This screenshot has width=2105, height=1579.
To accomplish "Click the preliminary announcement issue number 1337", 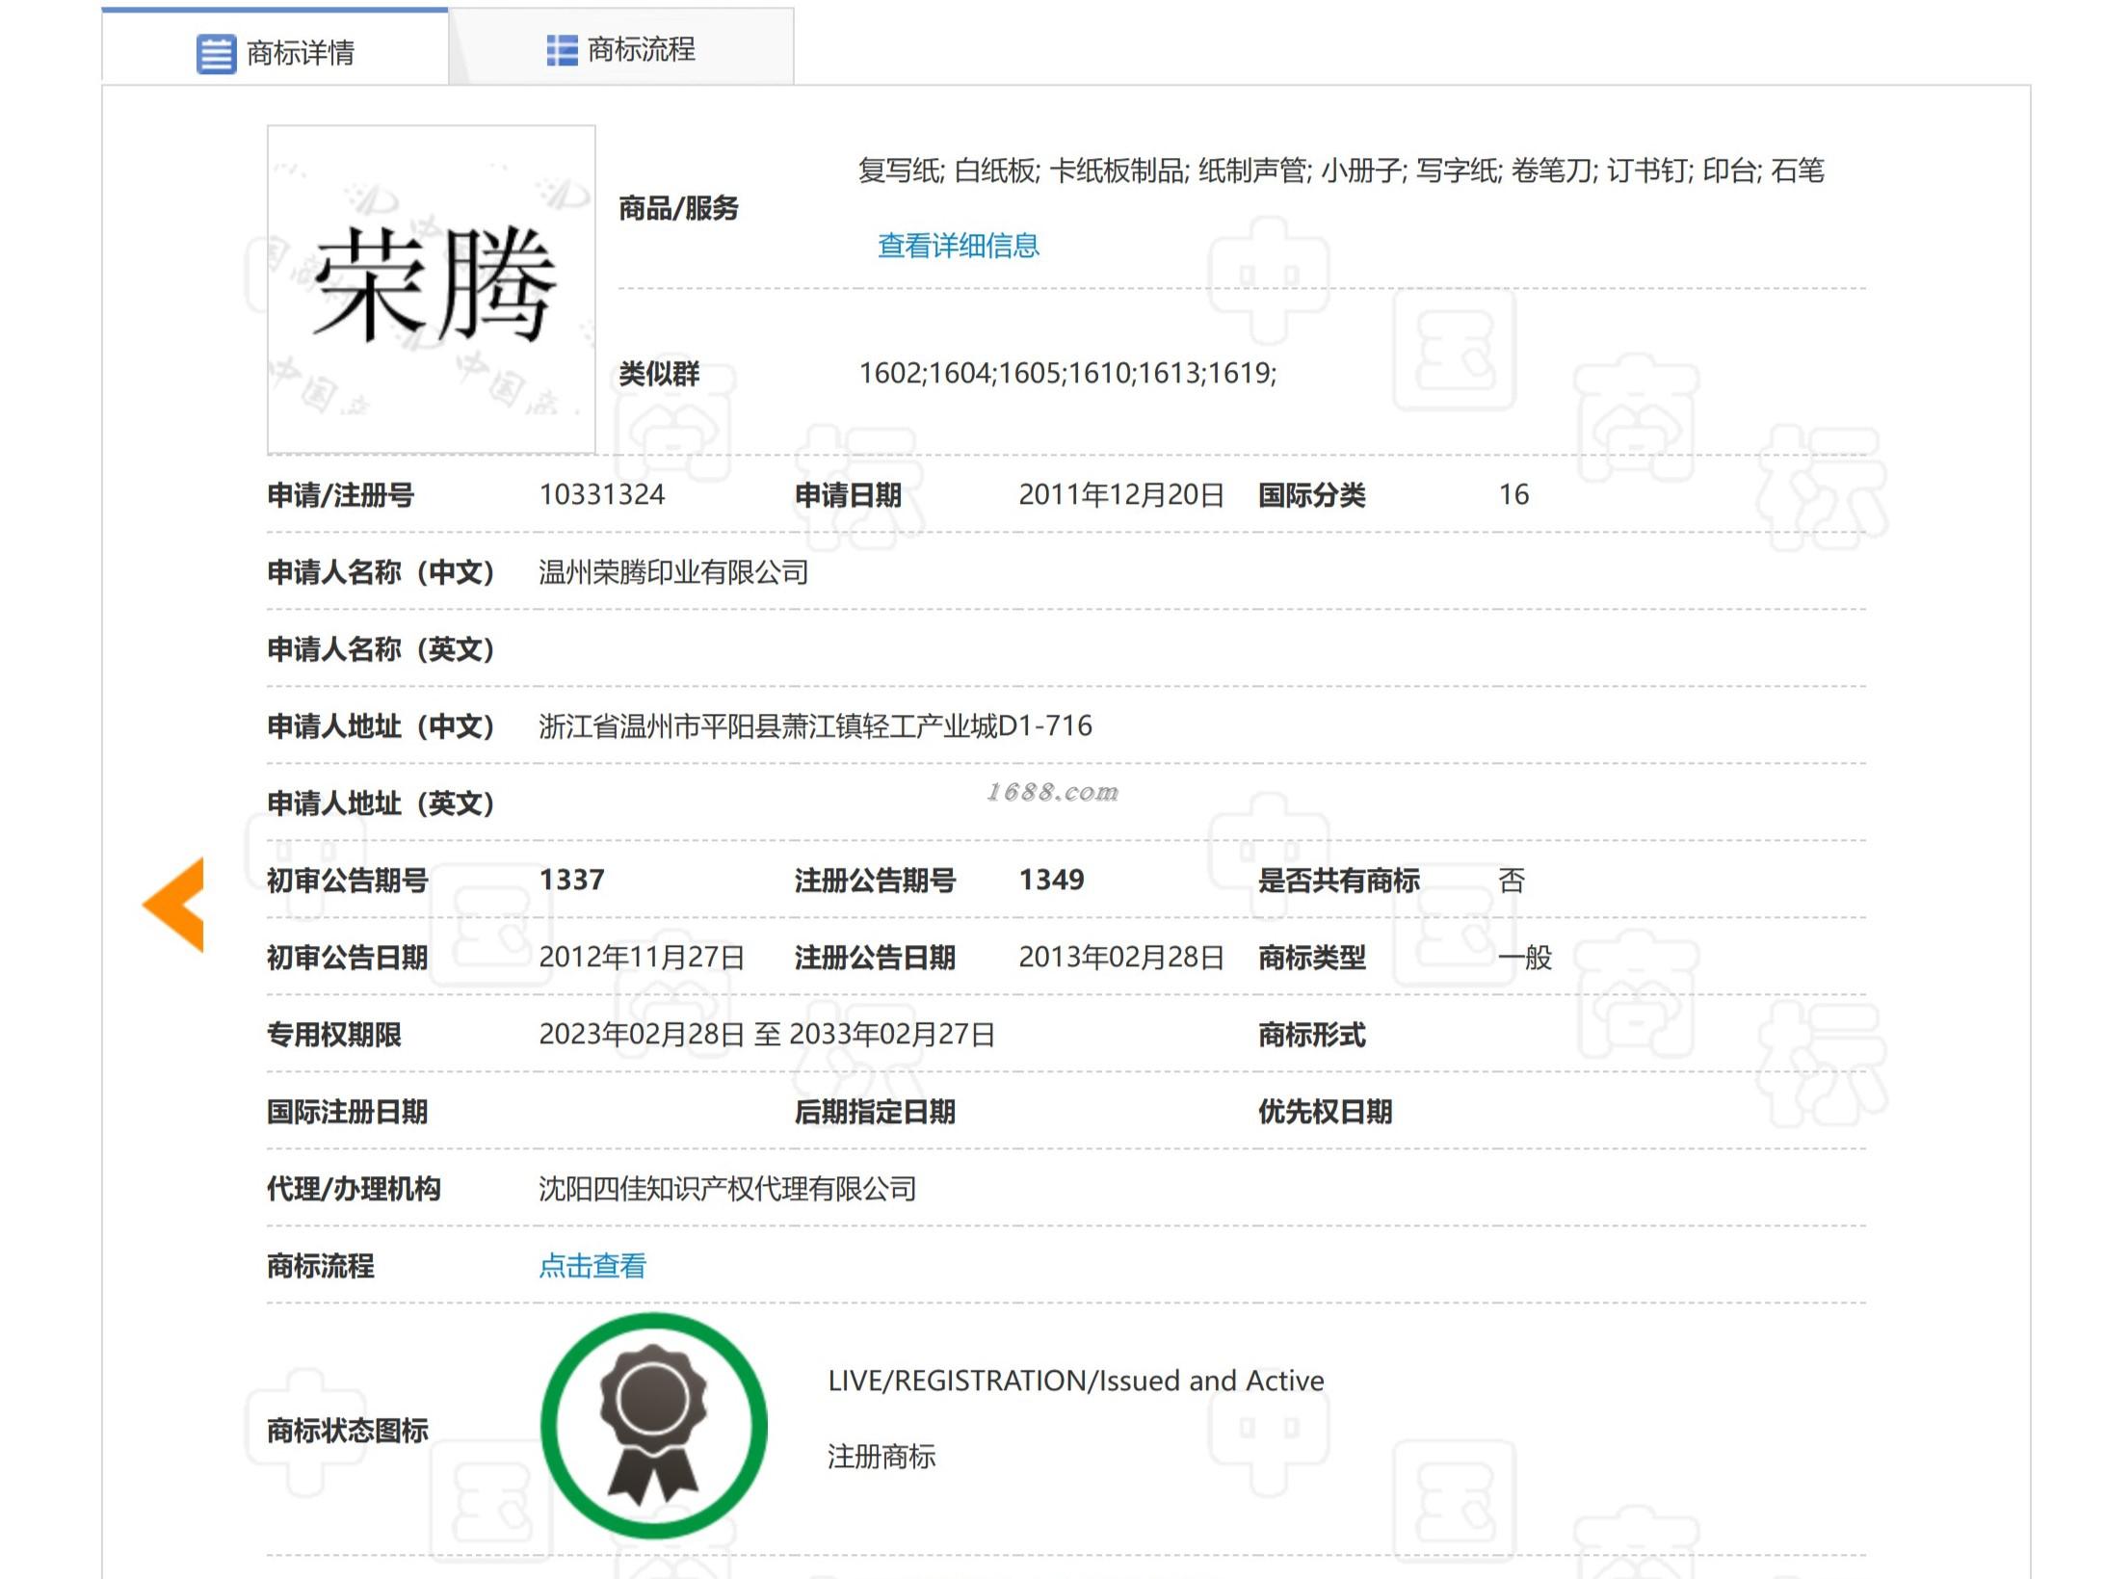I will 571,880.
